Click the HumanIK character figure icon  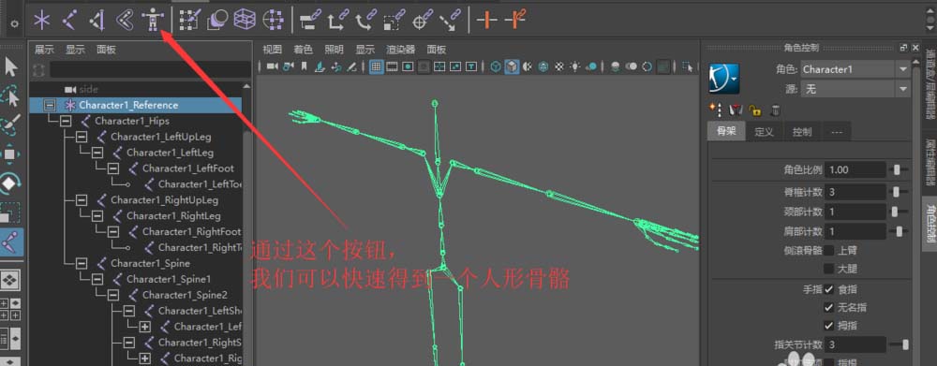[x=153, y=21]
